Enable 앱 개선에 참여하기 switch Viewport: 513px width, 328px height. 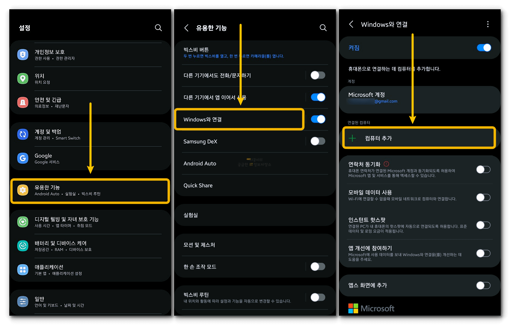[483, 253]
